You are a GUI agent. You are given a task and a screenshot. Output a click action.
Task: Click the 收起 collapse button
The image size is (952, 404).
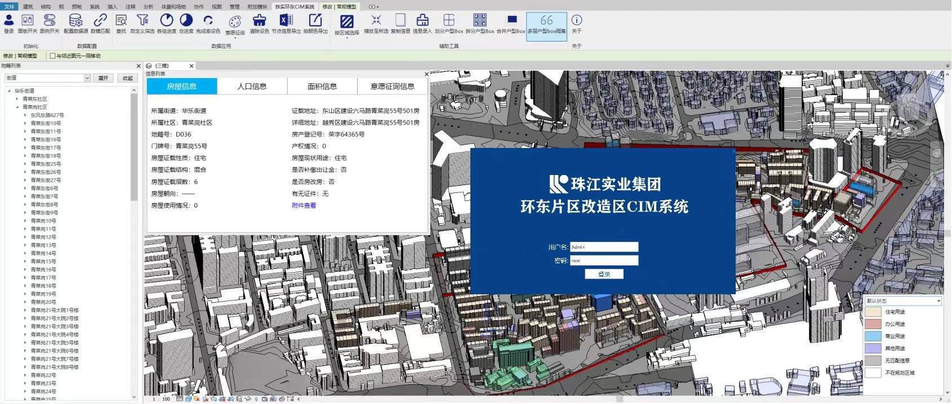click(x=128, y=78)
